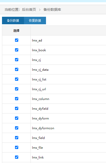Click the 备份数据库 breadcrumb item
The width and height of the screenshot is (106, 163).
pos(52,9)
